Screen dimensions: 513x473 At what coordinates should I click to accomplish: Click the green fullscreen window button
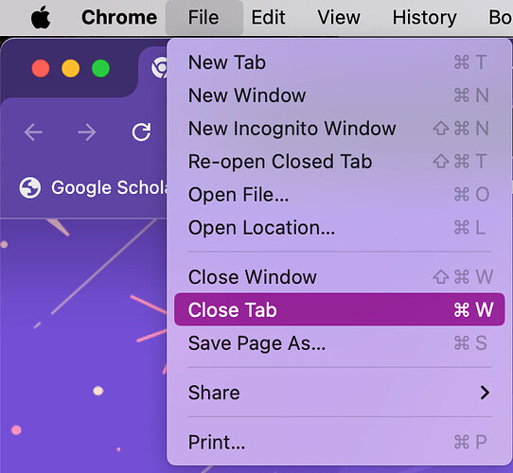click(100, 68)
